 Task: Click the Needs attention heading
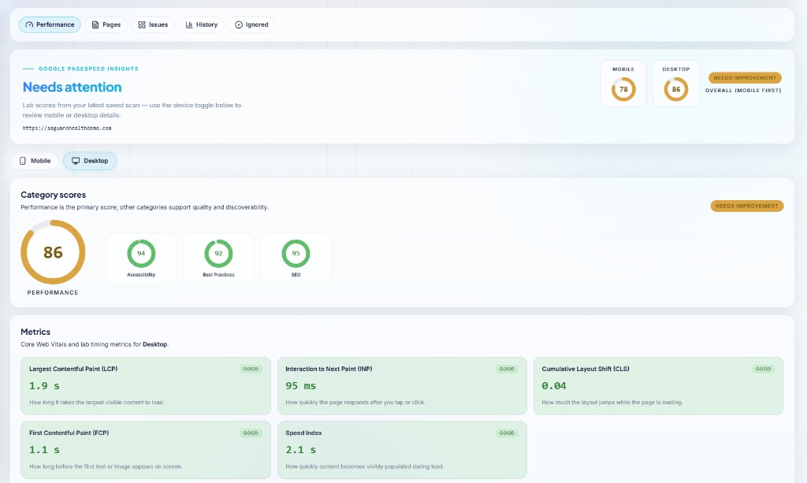pos(72,87)
